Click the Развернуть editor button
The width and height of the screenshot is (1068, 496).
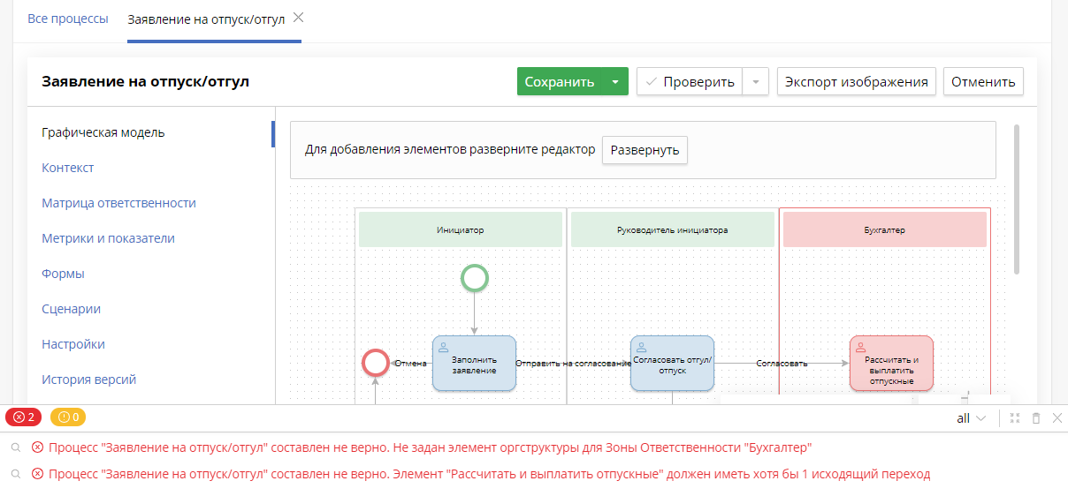645,150
